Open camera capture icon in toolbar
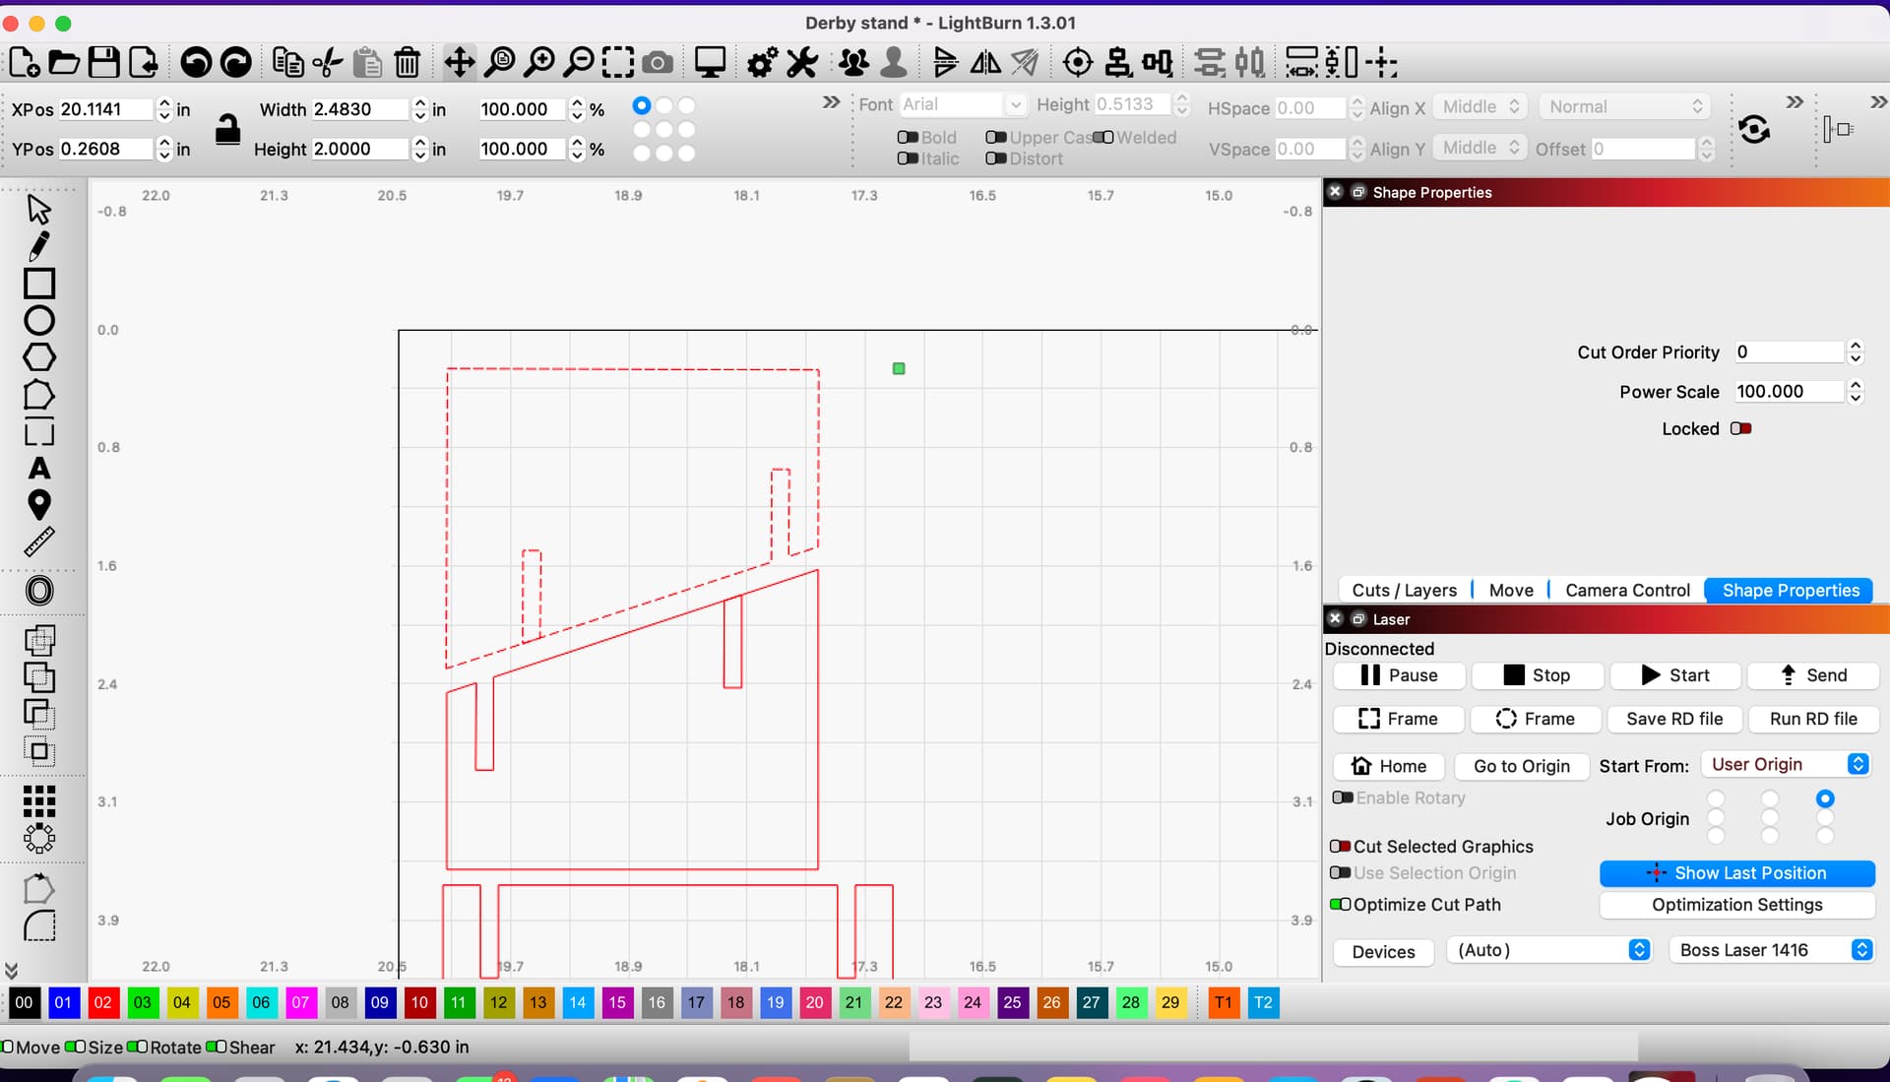The height and width of the screenshot is (1082, 1890). tap(658, 63)
